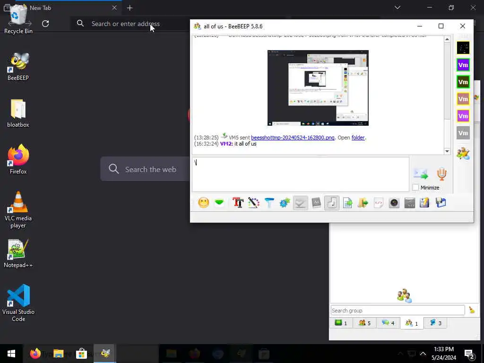Switch to the green monitor tab labeled 1
This screenshot has width=484, height=363.
click(x=341, y=323)
